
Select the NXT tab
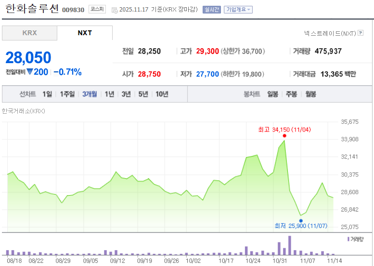[85, 33]
